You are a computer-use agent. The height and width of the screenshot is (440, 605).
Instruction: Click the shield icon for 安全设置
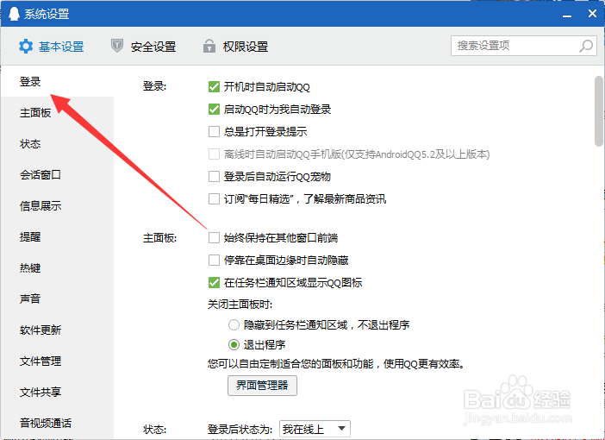coord(117,46)
